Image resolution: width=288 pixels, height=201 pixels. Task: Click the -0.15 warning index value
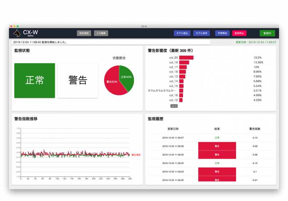click(x=255, y=163)
